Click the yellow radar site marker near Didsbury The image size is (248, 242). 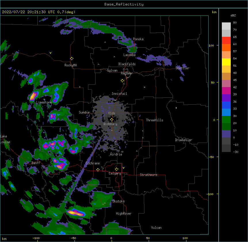click(112, 120)
